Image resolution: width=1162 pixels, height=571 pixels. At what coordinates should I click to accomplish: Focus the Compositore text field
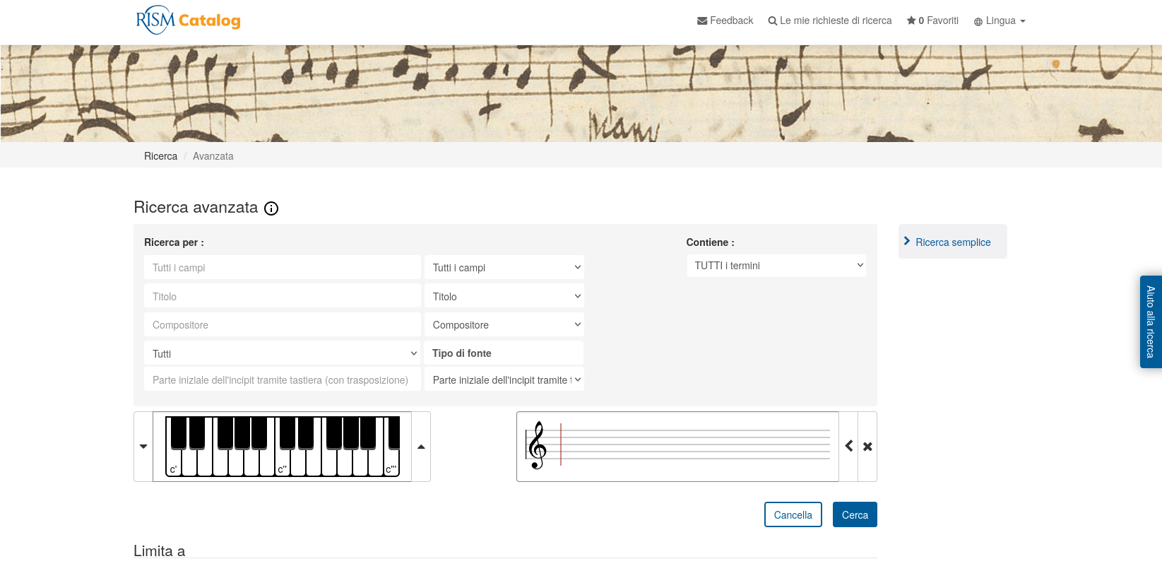pos(282,325)
